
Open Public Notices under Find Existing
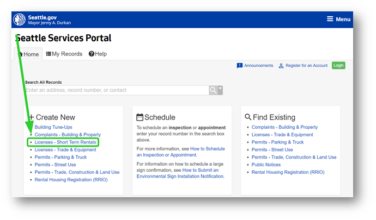[266, 165]
